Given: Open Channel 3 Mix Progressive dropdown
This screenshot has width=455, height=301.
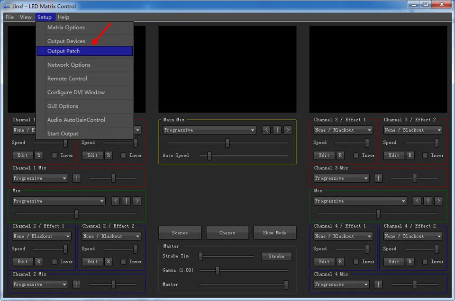Looking at the screenshot, I should [x=342, y=178].
